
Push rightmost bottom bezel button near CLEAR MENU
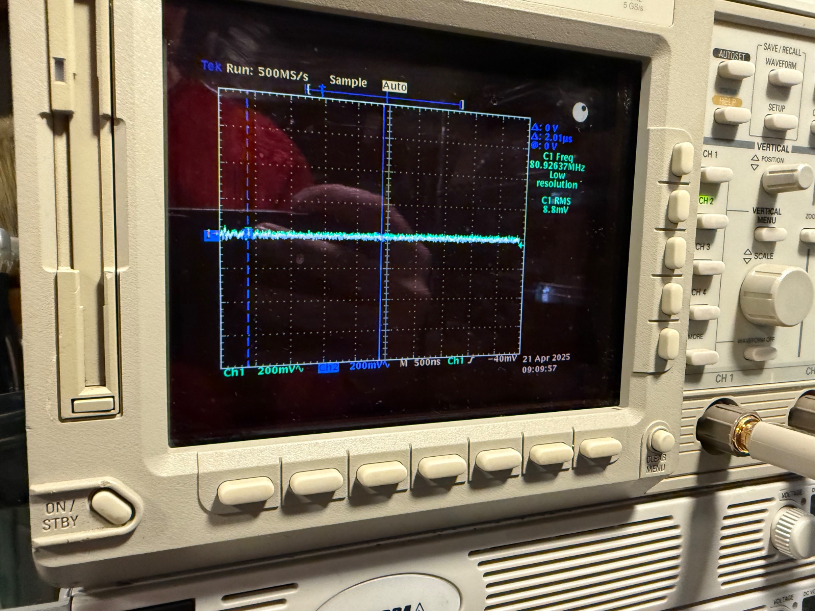tap(600, 447)
